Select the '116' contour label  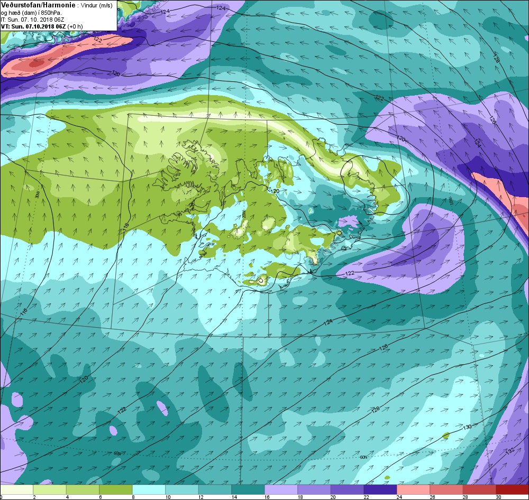point(24,312)
